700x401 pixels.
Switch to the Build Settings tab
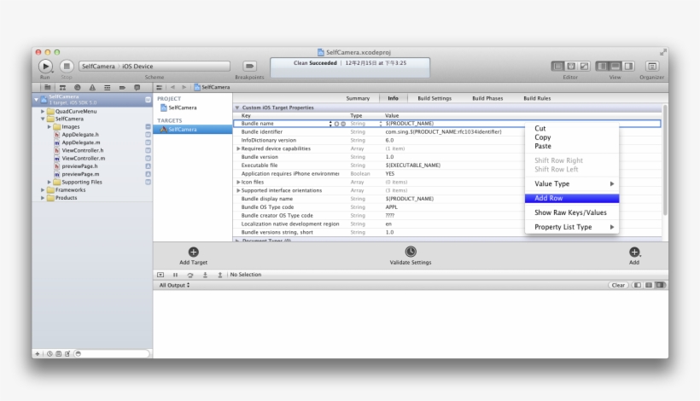click(435, 99)
